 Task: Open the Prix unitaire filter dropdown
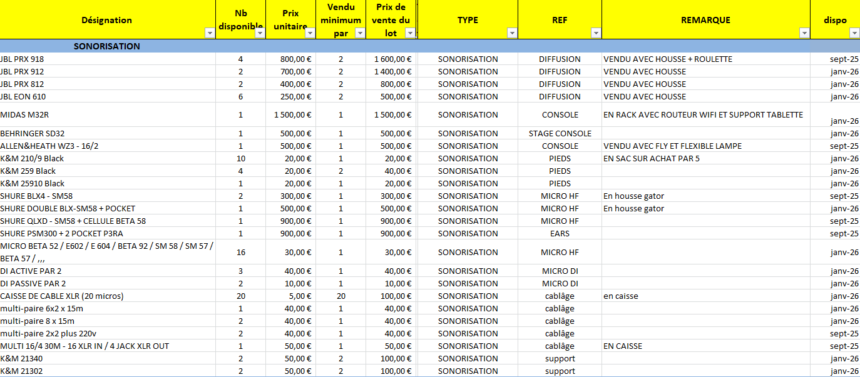point(310,33)
